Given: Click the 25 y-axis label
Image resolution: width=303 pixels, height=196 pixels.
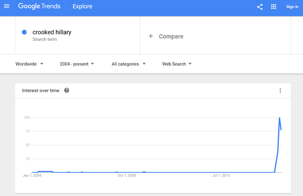Looking at the screenshot, I should 27,159.
